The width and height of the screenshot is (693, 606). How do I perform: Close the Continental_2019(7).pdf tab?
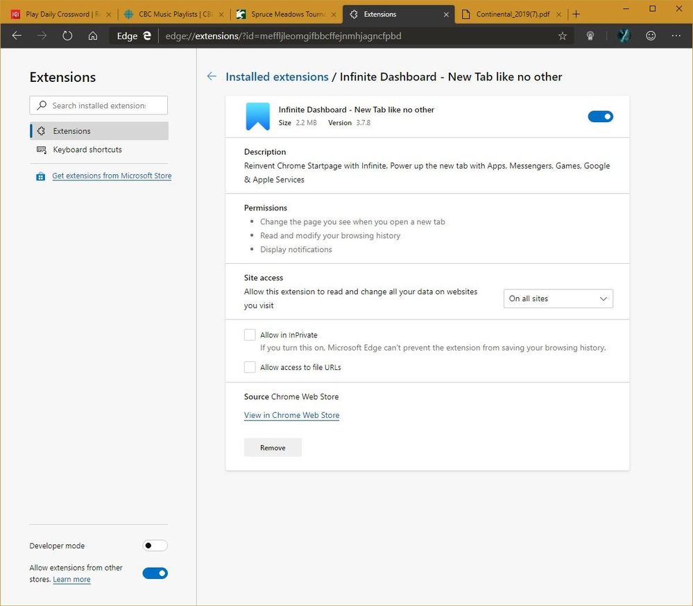click(558, 14)
